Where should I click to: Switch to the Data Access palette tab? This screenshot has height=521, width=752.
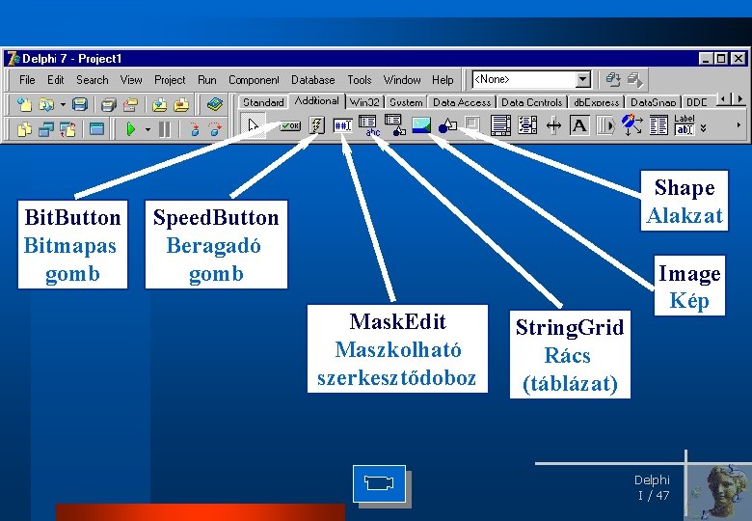click(x=462, y=102)
